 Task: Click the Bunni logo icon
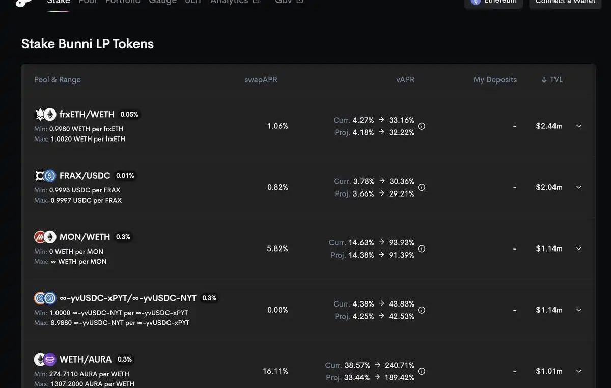[24, 3]
